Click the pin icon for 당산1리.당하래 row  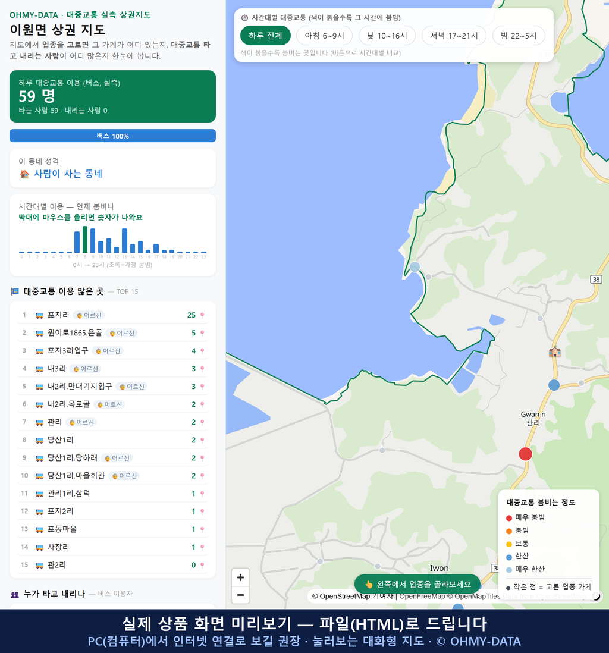[x=202, y=458]
